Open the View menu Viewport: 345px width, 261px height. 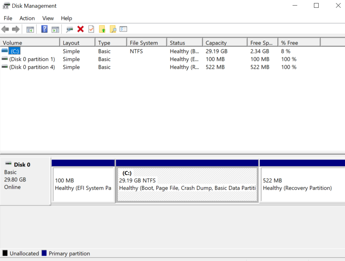tap(48, 18)
